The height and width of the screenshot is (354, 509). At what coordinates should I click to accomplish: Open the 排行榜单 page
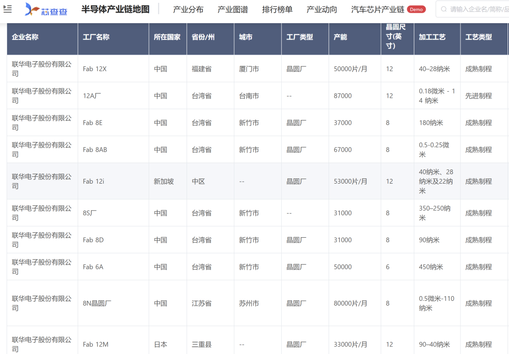coord(277,9)
